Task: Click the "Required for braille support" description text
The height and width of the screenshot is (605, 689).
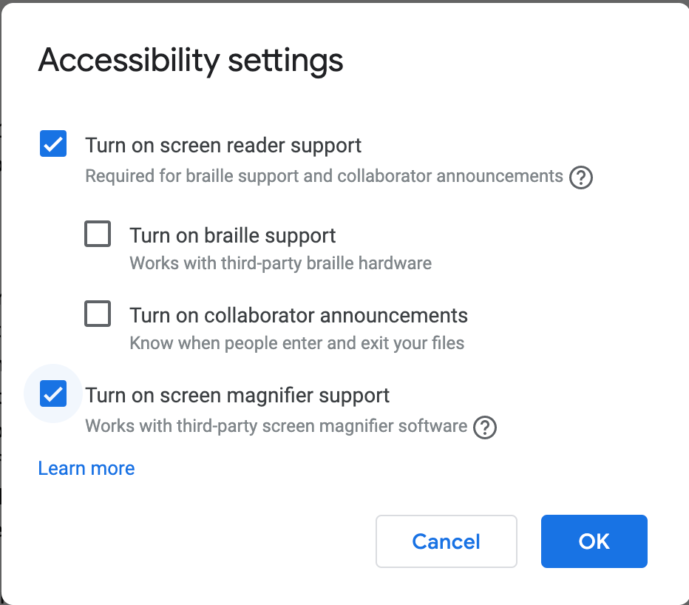Action: pyautogui.click(x=324, y=177)
